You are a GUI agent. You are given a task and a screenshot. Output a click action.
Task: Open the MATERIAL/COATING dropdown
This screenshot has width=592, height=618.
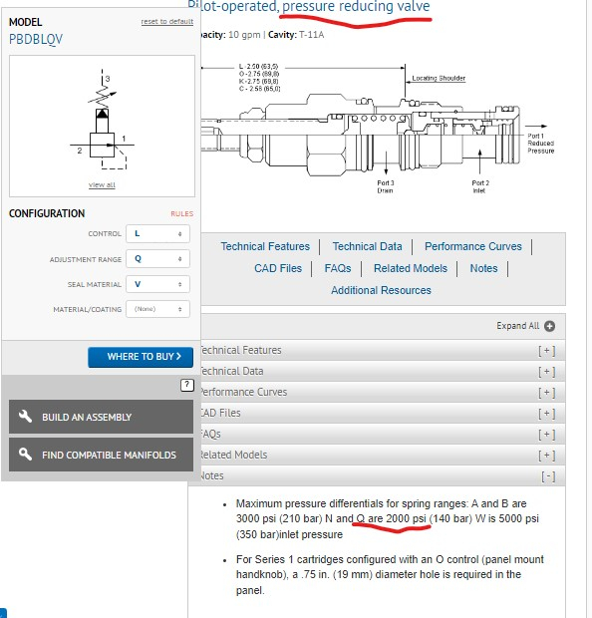(157, 309)
